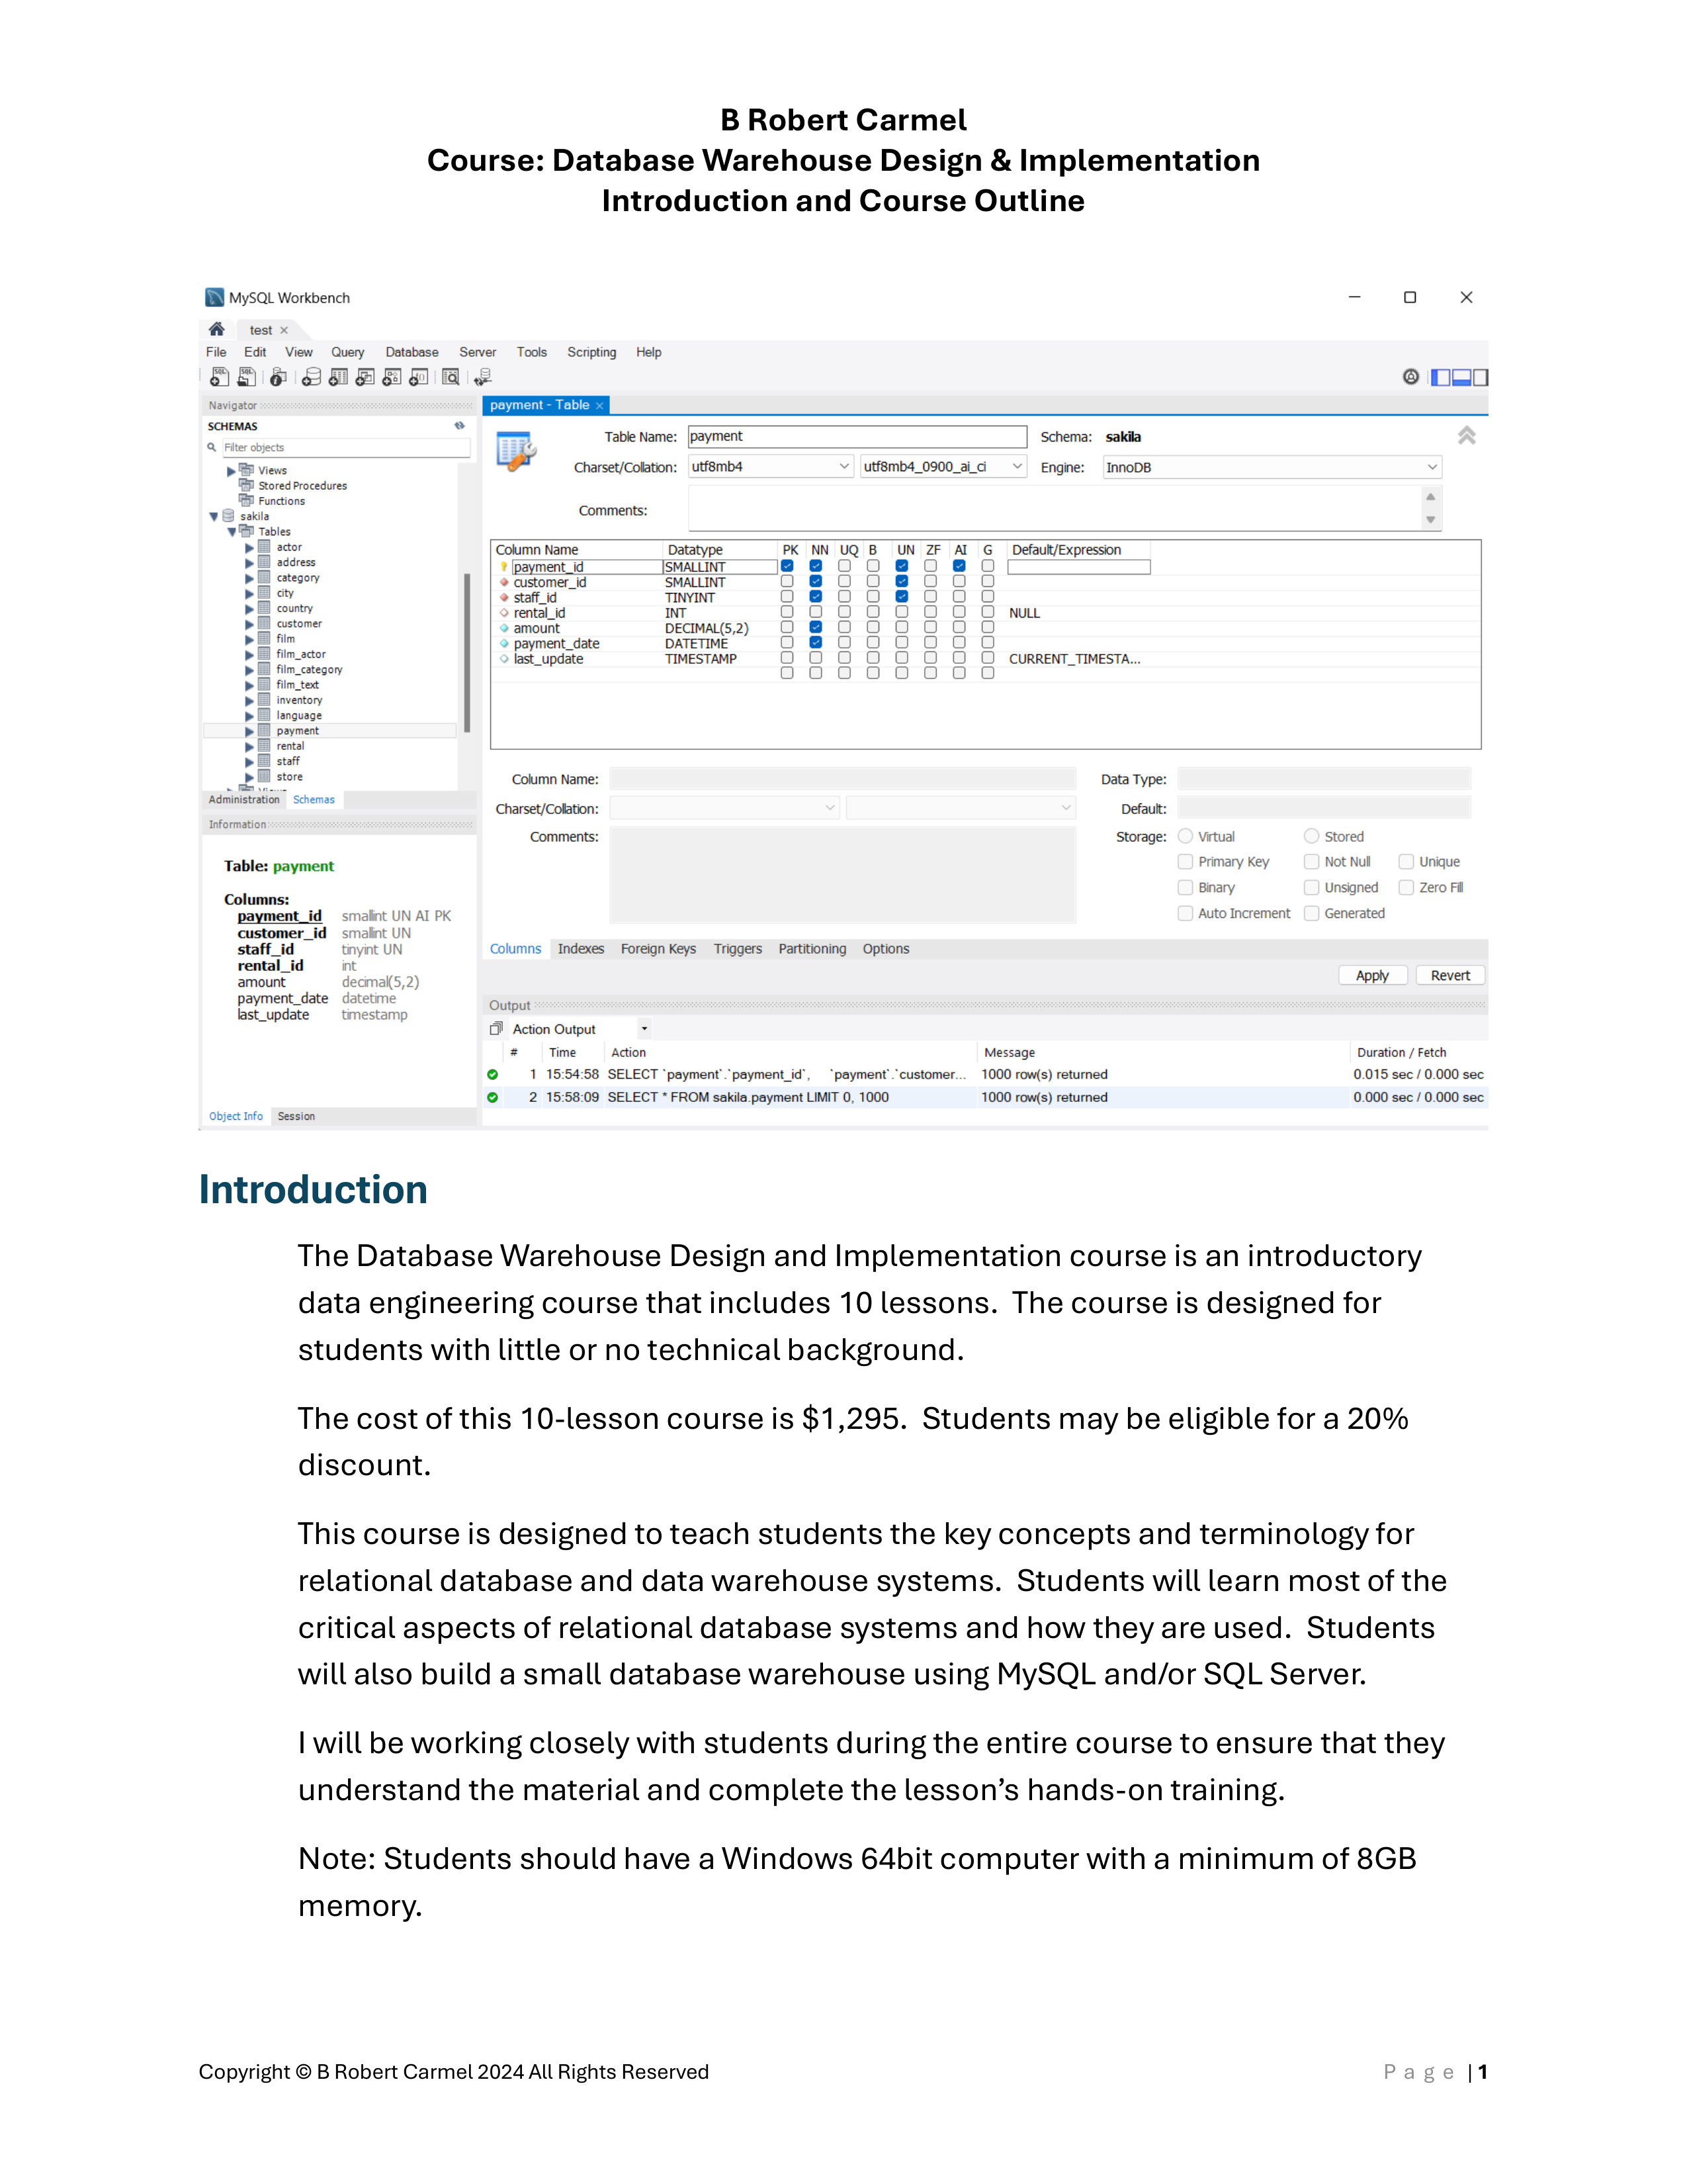Toggle PK checkbox for payment_id row
The width and height of the screenshot is (1687, 2184).
787,566
